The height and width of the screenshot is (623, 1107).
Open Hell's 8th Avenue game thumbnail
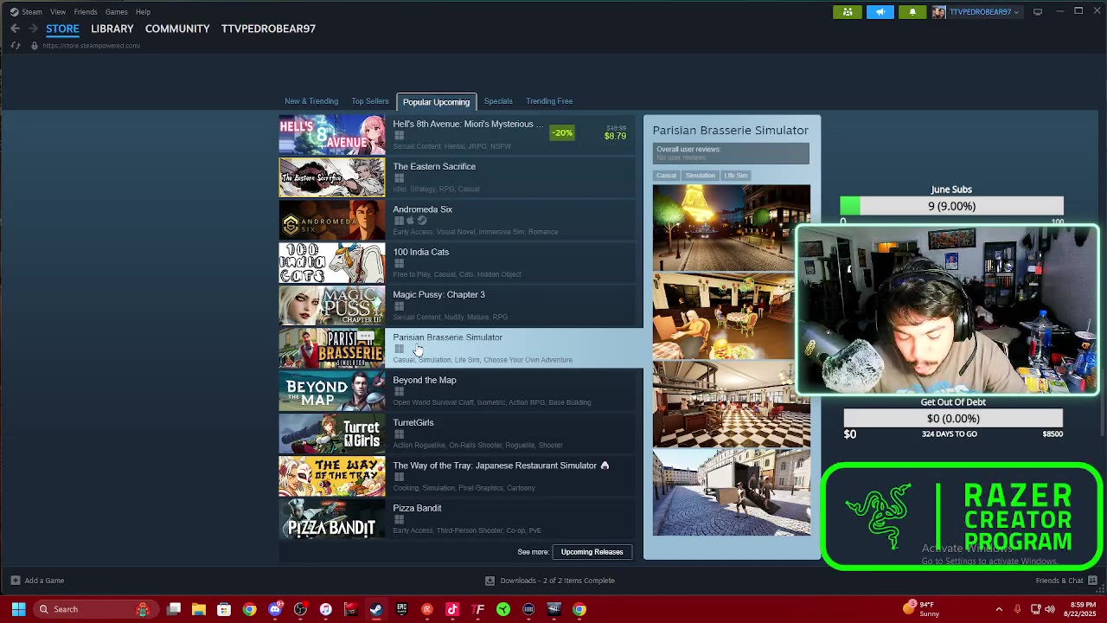tap(332, 135)
